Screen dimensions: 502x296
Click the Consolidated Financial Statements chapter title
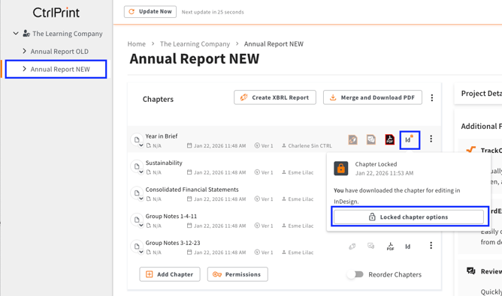click(192, 190)
